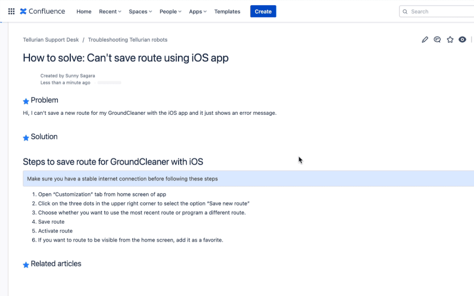Viewport: 474px width, 296px height.
Task: Click the star icon beside Solution heading
Action: tap(26, 138)
